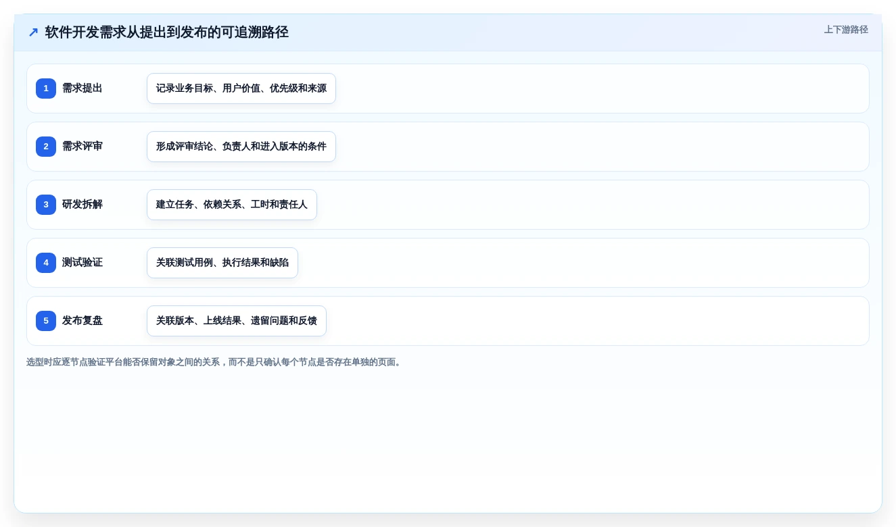Click step number 4 badge

coord(46,263)
